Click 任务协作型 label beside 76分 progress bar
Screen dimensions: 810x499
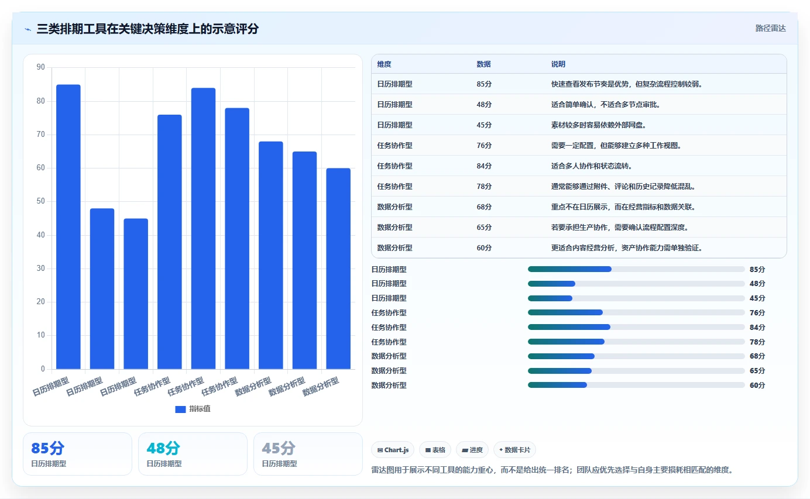click(389, 312)
